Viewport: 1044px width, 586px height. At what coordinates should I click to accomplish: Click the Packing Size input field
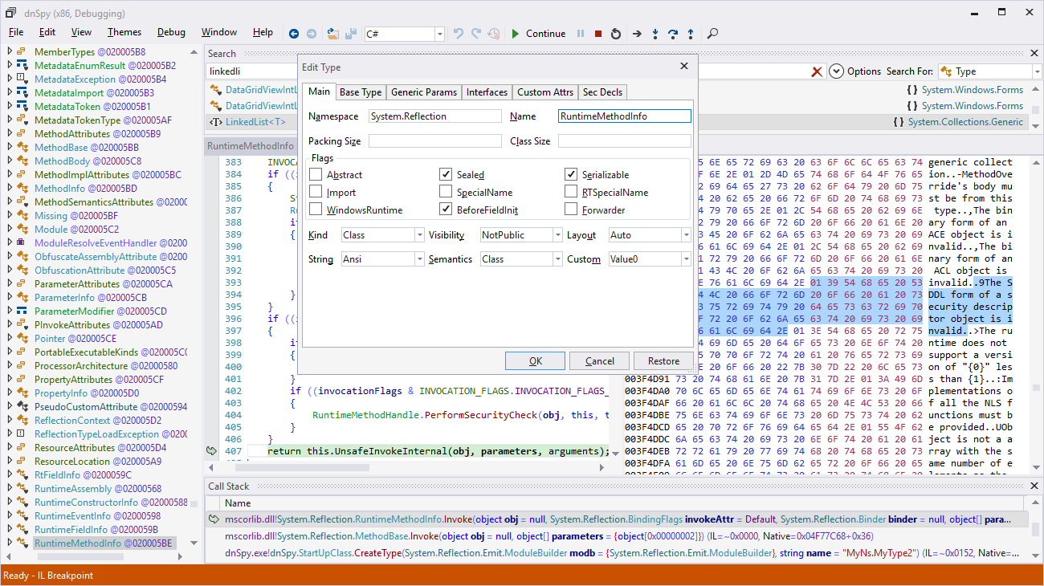pyautogui.click(x=435, y=141)
